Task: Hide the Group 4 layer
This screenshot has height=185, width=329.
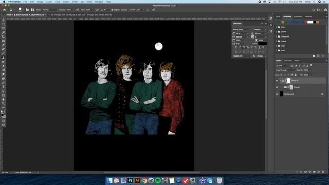Action: [x=277, y=81]
